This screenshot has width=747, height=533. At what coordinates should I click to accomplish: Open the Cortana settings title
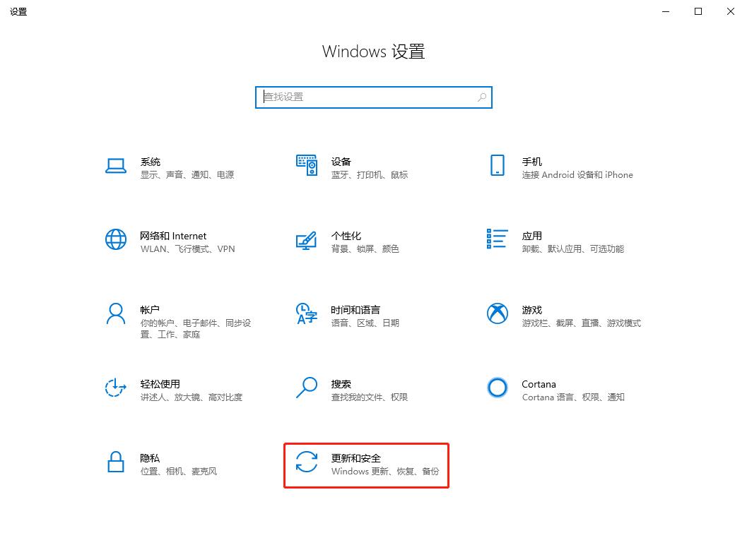click(539, 384)
